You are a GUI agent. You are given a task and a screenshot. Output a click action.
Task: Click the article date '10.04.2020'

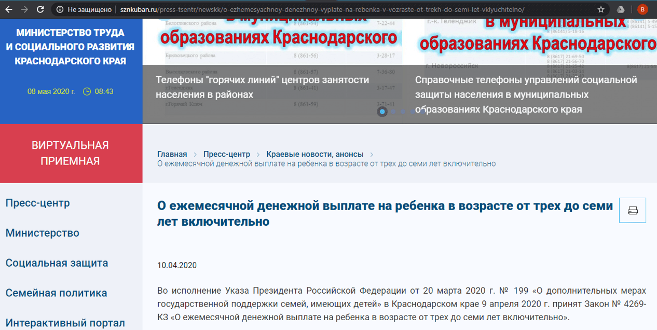177,266
